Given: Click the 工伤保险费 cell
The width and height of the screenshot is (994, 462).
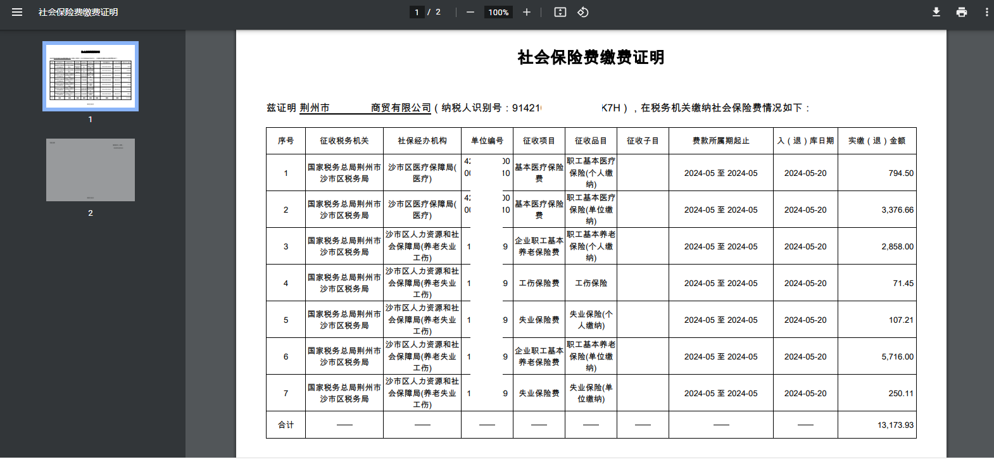Looking at the screenshot, I should click(x=539, y=283).
